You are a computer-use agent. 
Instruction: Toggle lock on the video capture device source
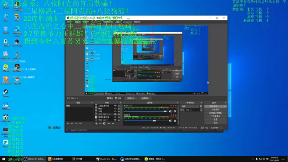click(119, 117)
